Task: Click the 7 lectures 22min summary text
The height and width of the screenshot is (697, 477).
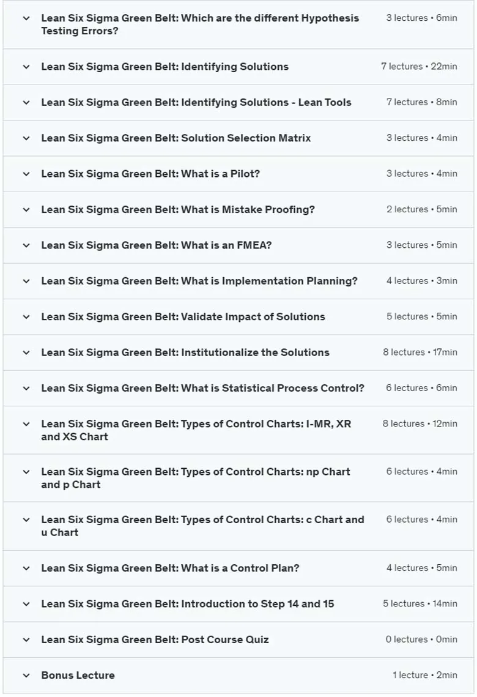Action: (x=420, y=66)
